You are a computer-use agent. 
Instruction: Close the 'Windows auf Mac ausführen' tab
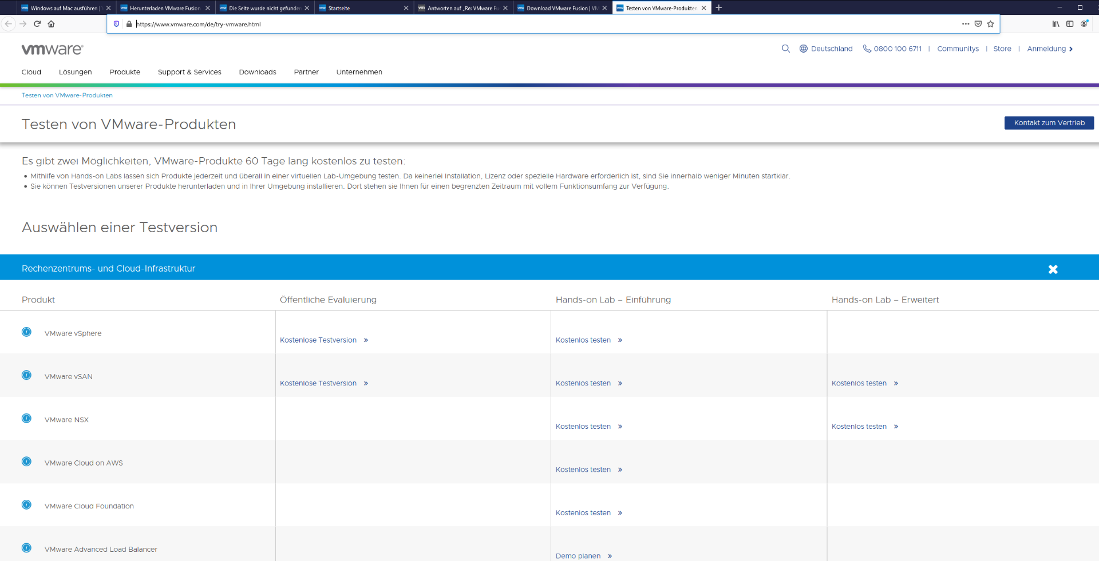point(108,8)
